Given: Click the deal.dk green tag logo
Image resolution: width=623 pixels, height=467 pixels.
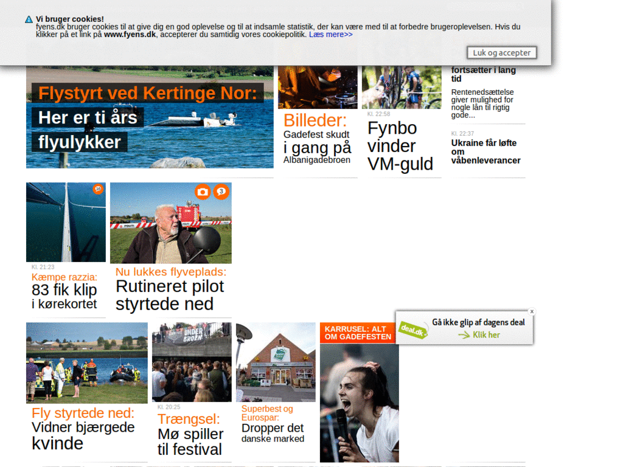Looking at the screenshot, I should 413,330.
